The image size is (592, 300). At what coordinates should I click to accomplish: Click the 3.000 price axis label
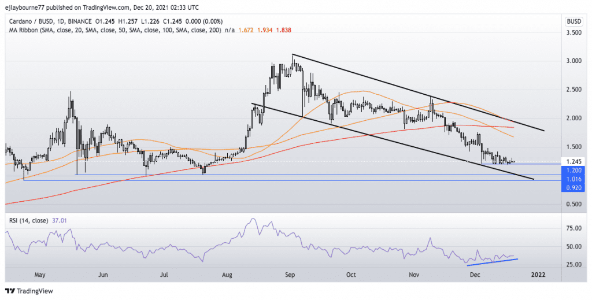[x=574, y=61]
